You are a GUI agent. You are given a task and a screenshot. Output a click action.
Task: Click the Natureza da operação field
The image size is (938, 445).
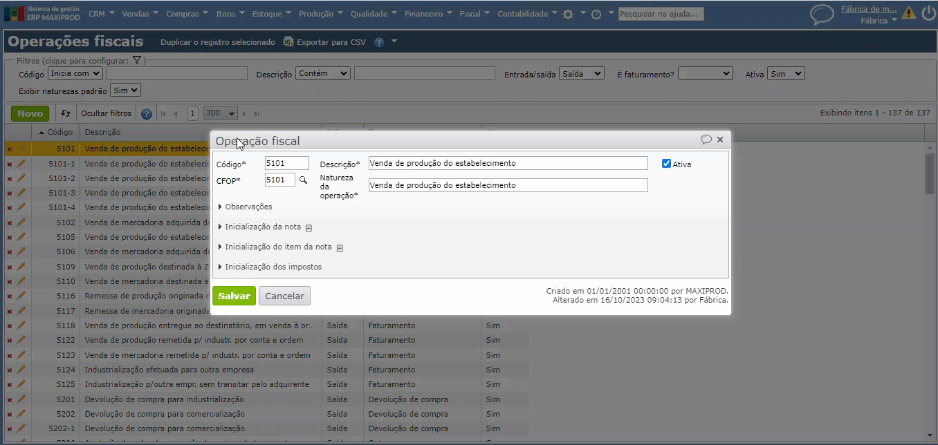(508, 185)
